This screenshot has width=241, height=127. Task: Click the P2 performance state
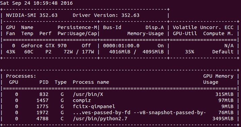point(49,52)
